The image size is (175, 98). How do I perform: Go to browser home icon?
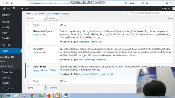pos(11,3)
